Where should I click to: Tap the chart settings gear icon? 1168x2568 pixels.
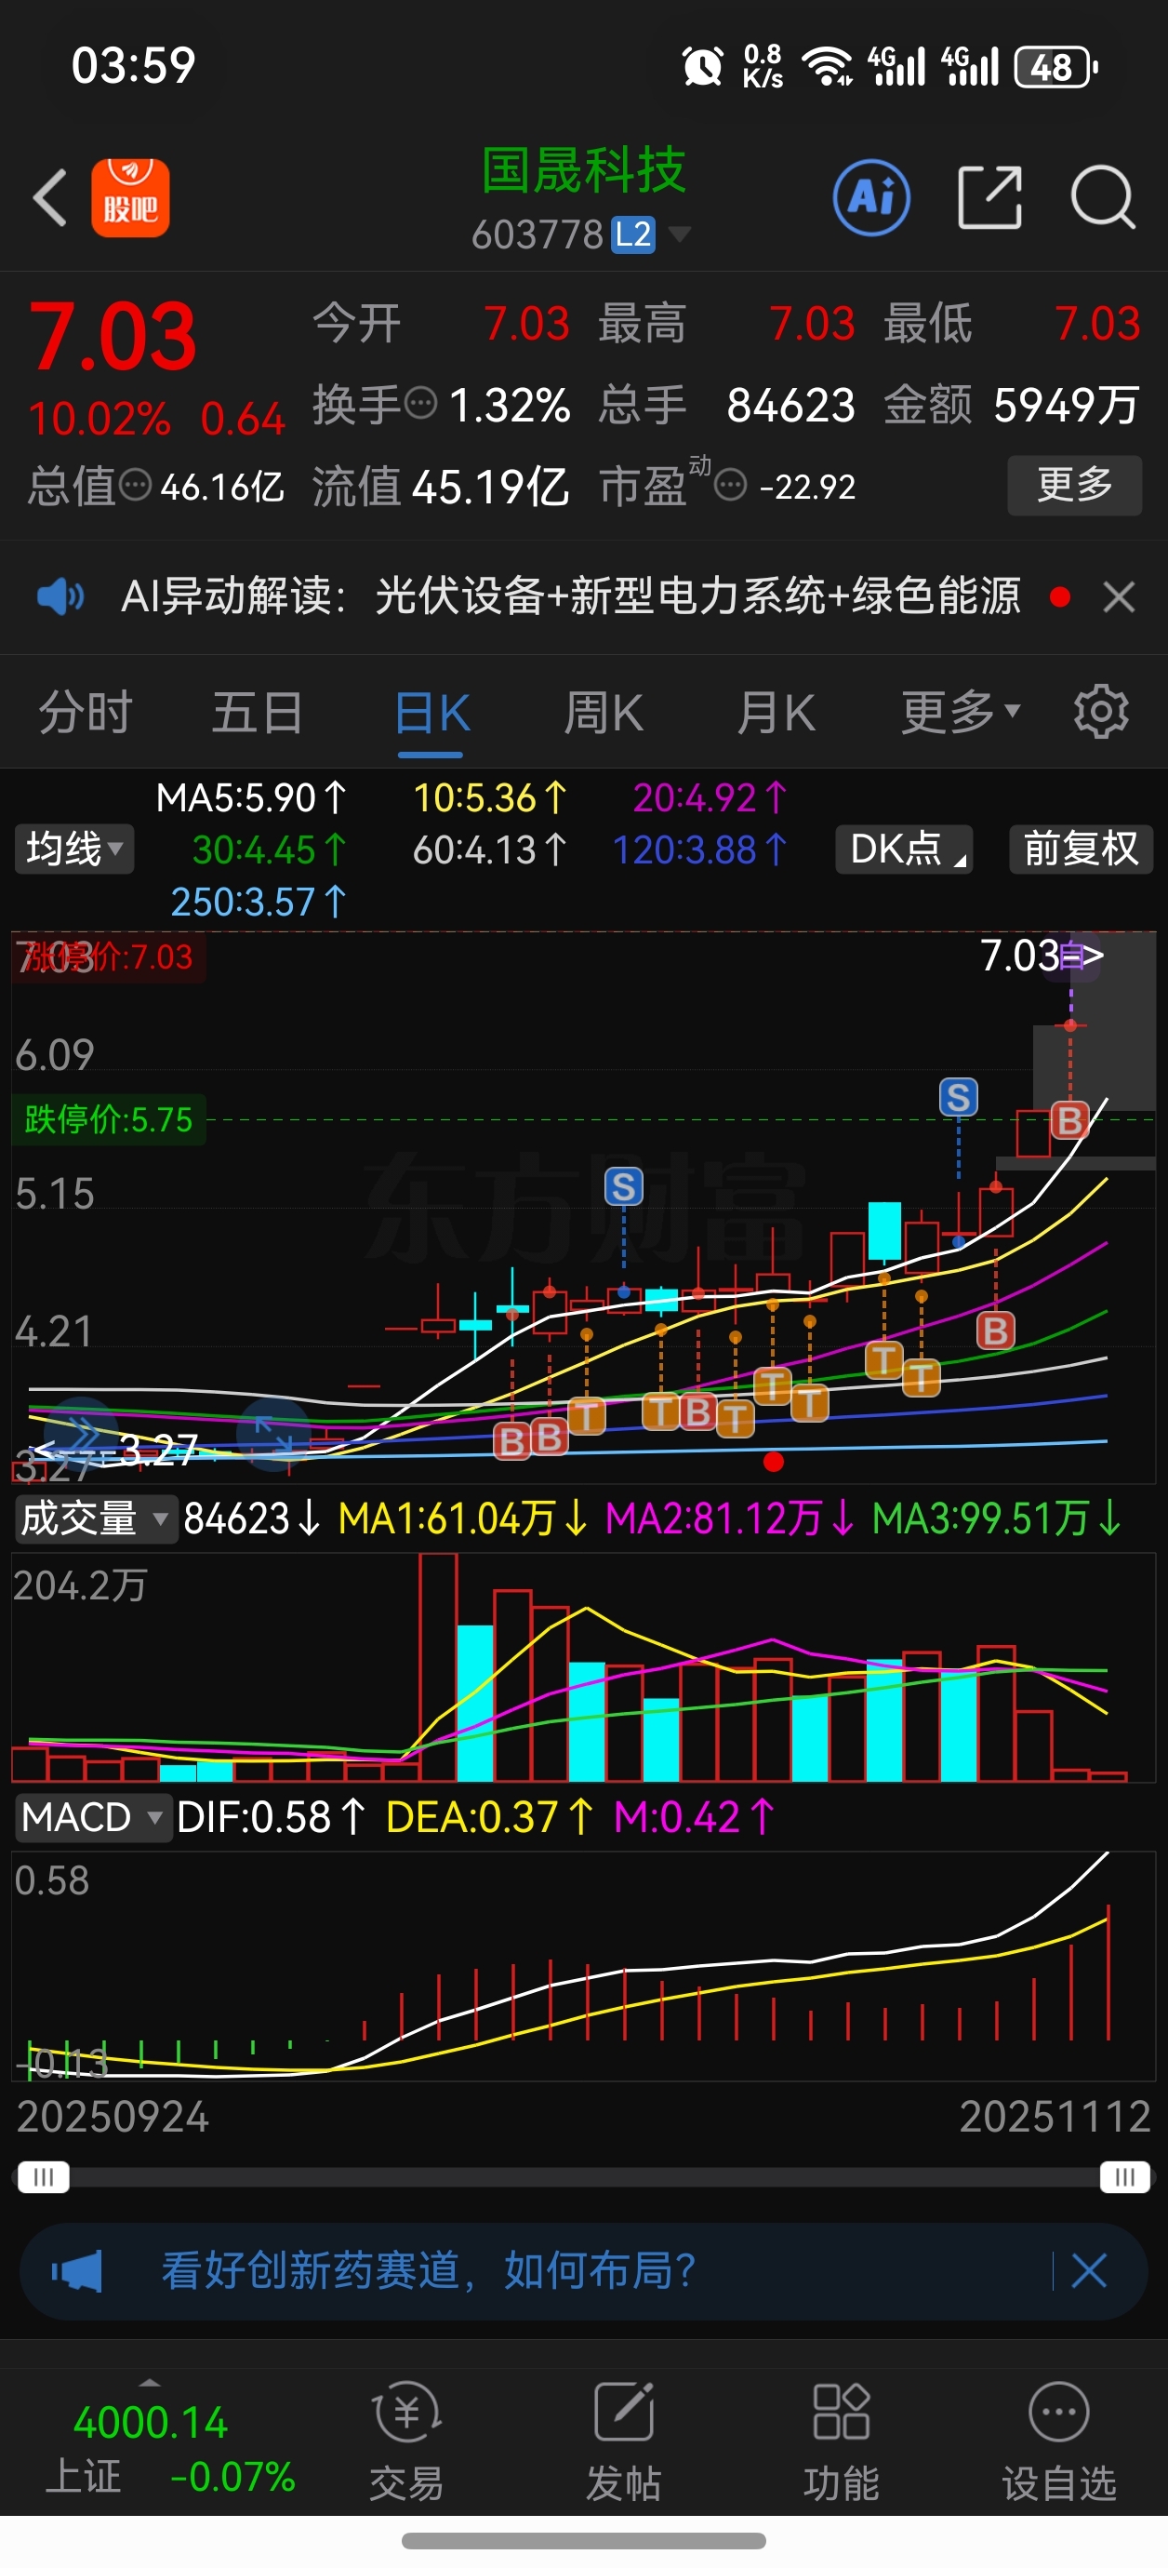tap(1101, 712)
